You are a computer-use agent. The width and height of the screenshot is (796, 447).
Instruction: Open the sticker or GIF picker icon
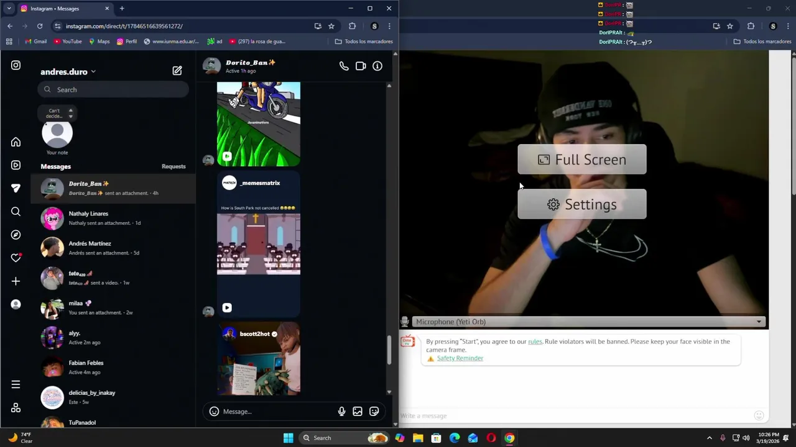point(374,411)
